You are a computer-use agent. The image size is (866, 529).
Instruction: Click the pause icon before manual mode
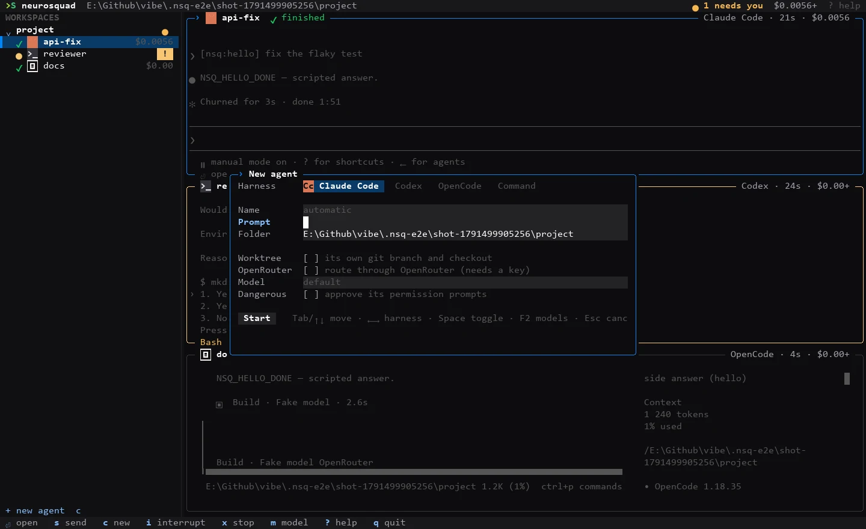click(x=203, y=164)
